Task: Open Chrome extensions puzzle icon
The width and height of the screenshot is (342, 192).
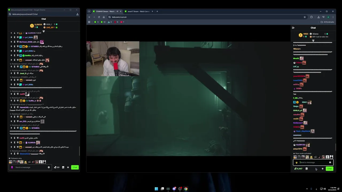Action: [x=312, y=17]
